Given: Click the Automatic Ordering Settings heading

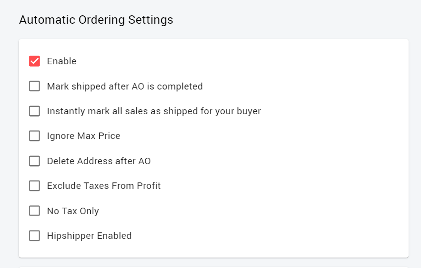Looking at the screenshot, I should pyautogui.click(x=96, y=20).
